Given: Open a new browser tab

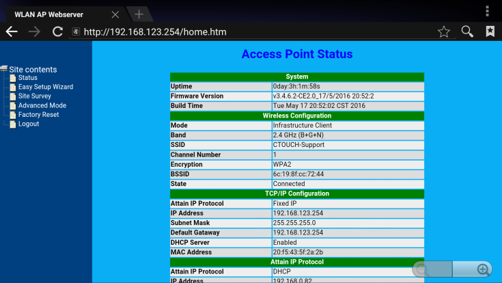Looking at the screenshot, I should pos(139,14).
